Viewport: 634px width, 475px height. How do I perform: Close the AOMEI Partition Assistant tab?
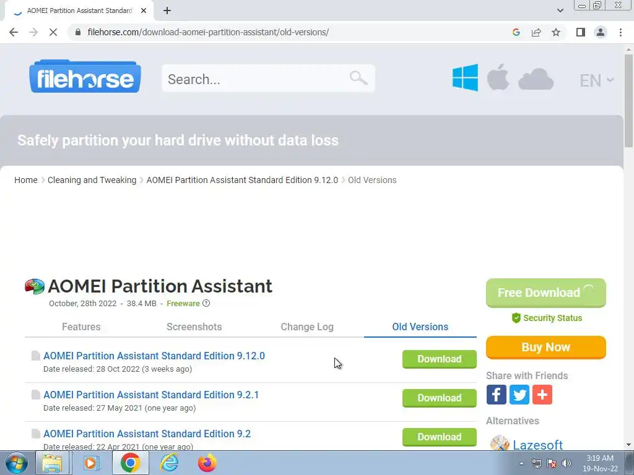pyautogui.click(x=144, y=11)
